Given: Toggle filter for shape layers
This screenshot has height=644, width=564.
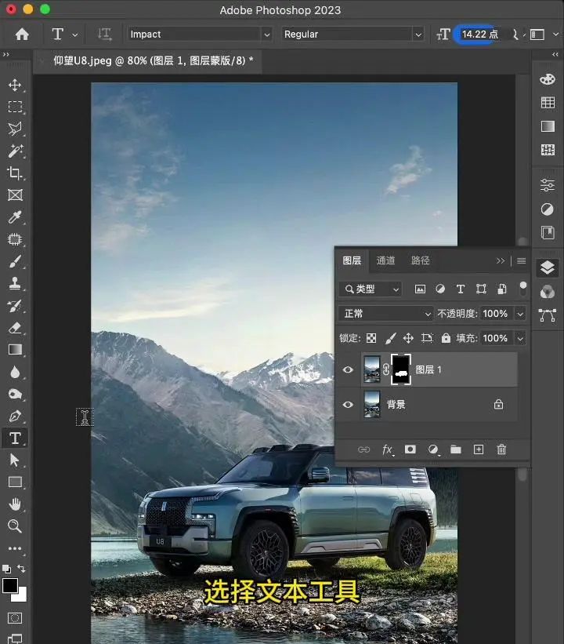Looking at the screenshot, I should (x=481, y=289).
